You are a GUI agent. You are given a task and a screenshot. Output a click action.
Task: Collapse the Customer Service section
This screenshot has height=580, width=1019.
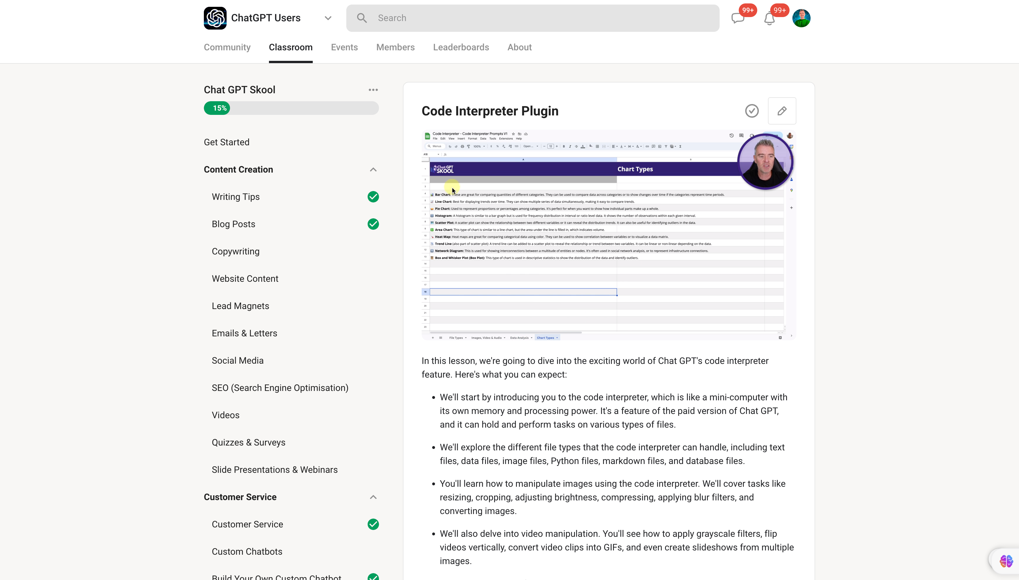(x=373, y=497)
